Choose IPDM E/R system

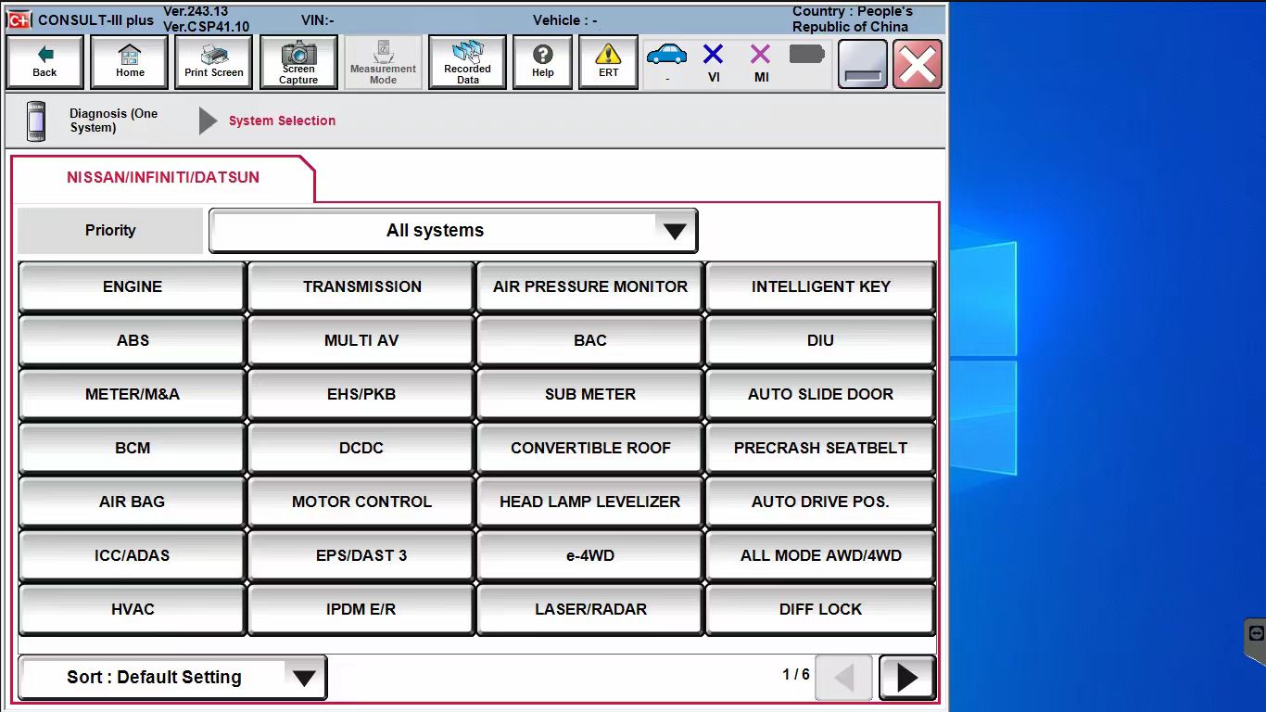pyautogui.click(x=361, y=609)
